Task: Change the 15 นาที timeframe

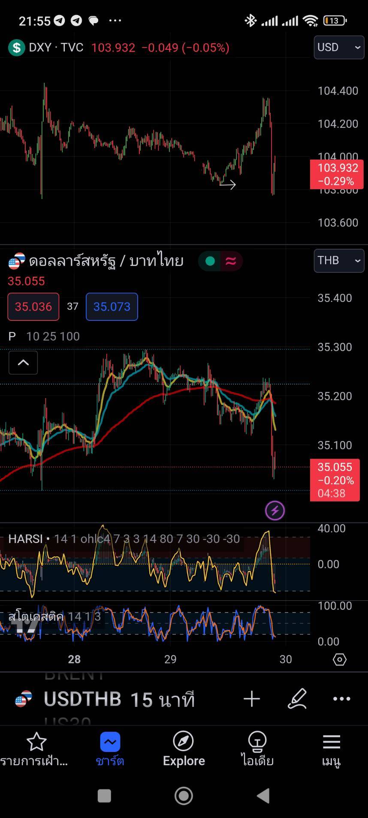Action: pyautogui.click(x=163, y=700)
